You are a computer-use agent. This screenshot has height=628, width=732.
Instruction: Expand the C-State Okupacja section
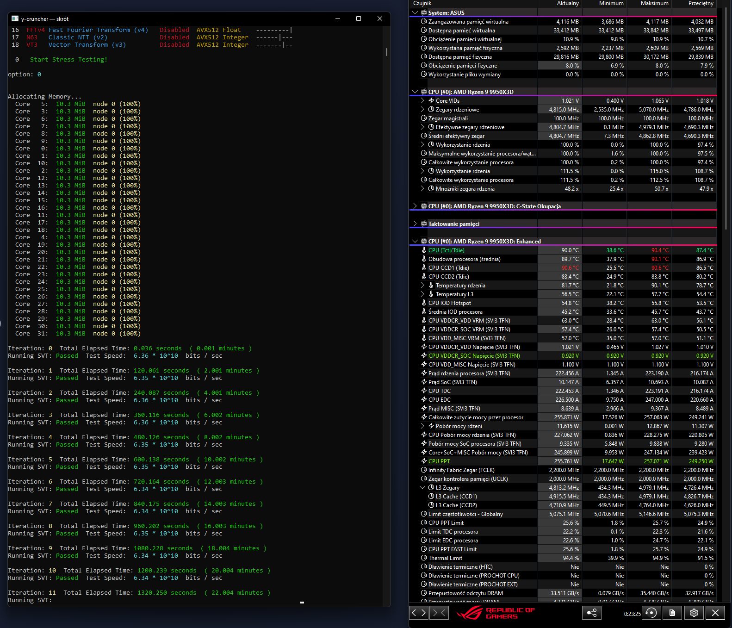[x=415, y=206]
